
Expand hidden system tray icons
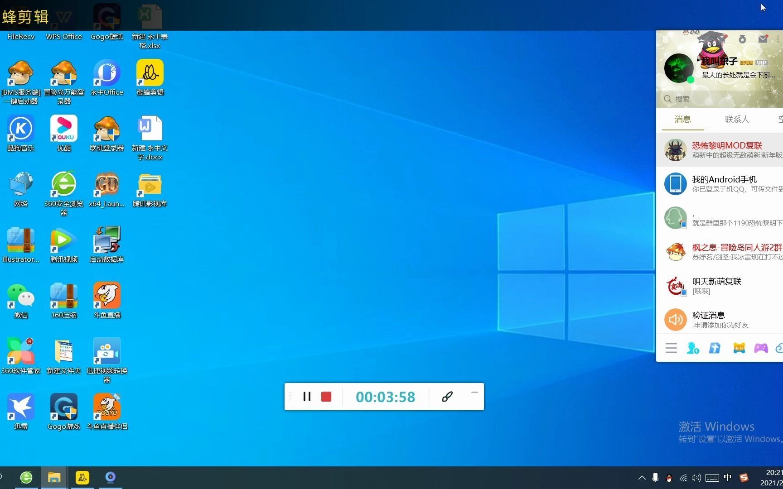(x=642, y=478)
